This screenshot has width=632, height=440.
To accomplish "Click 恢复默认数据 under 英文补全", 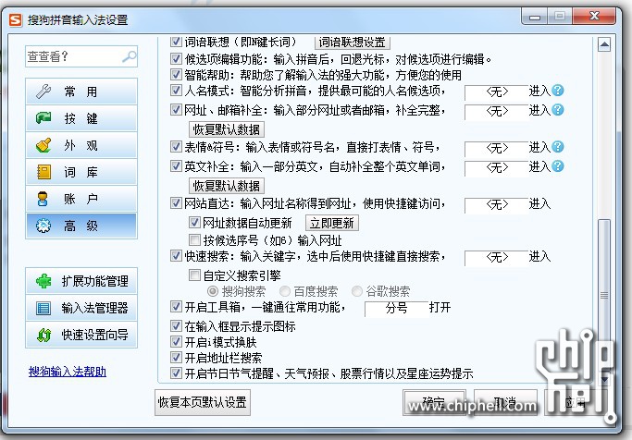I will point(227,186).
